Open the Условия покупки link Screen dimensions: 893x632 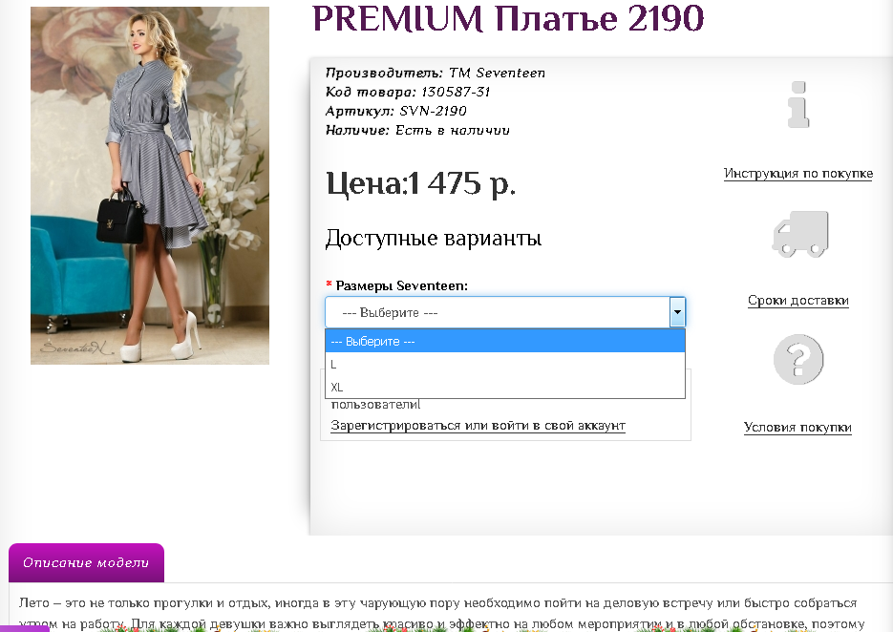click(797, 427)
